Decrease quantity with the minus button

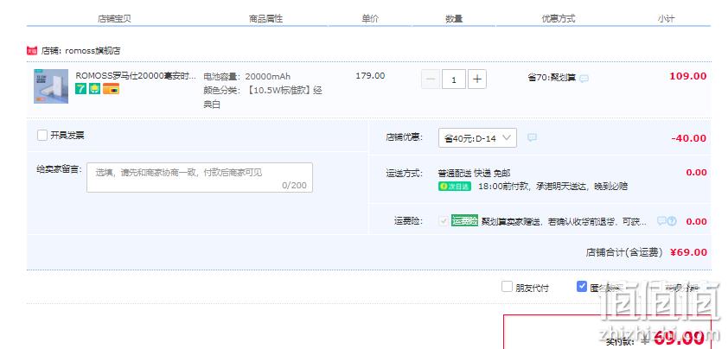click(x=431, y=79)
